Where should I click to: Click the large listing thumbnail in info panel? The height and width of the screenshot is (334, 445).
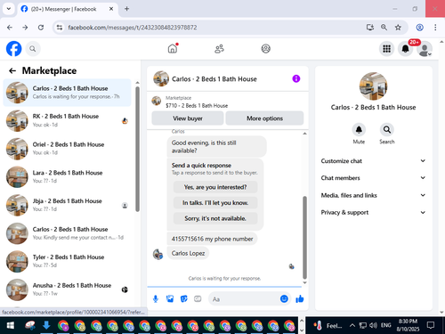(x=373, y=86)
